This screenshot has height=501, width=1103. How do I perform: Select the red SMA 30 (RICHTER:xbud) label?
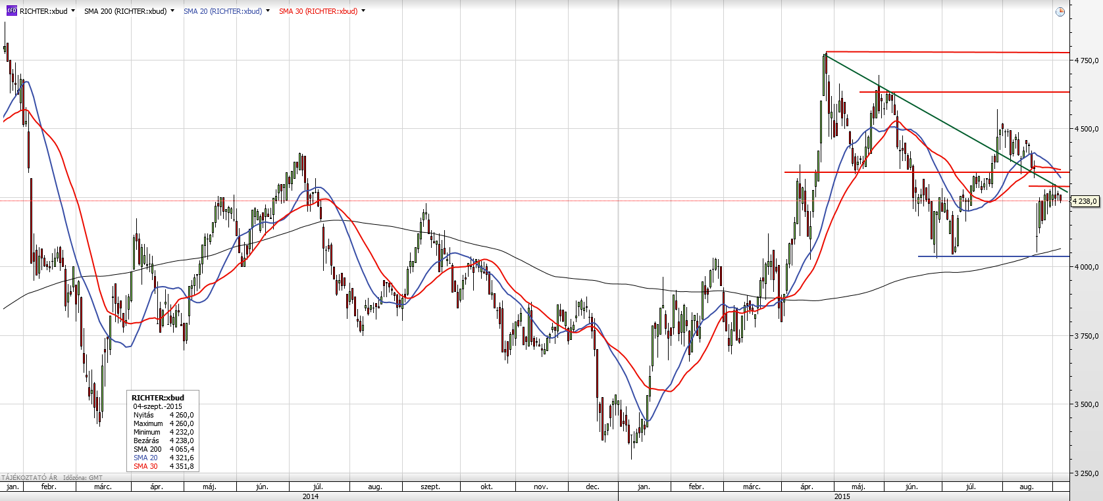pyautogui.click(x=319, y=11)
